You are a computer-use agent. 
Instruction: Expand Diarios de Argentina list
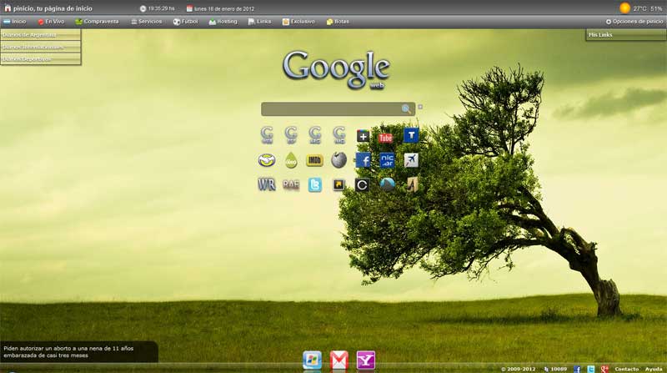[40, 35]
